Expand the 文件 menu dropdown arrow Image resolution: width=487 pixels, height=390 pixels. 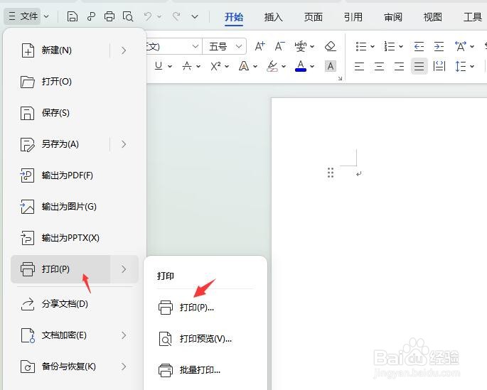(46, 16)
